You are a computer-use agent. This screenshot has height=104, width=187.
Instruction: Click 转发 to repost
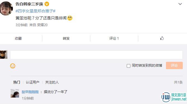click(x=66, y=39)
